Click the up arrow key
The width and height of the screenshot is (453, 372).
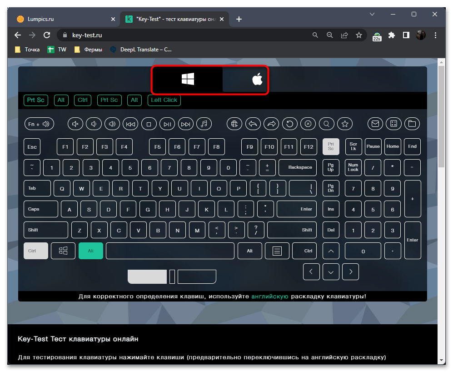click(331, 251)
